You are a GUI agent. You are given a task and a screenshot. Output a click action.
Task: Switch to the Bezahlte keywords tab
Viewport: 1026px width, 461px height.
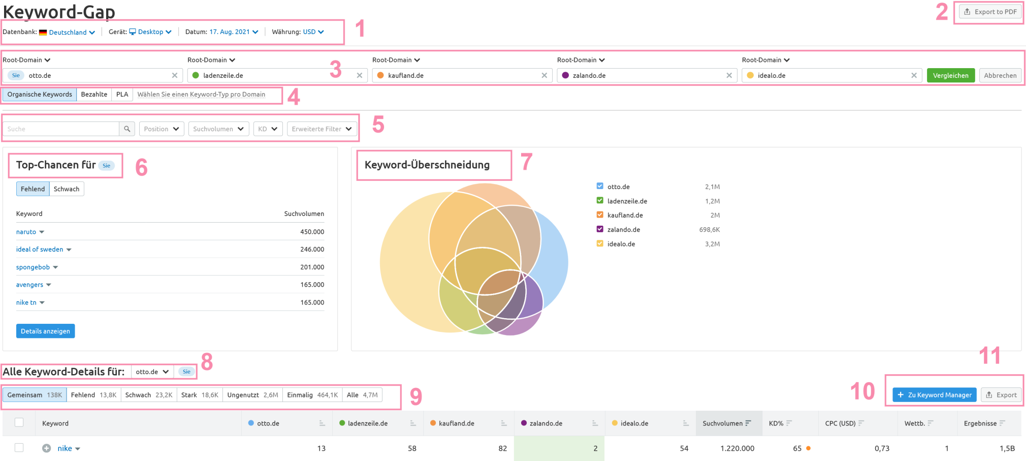coord(93,94)
